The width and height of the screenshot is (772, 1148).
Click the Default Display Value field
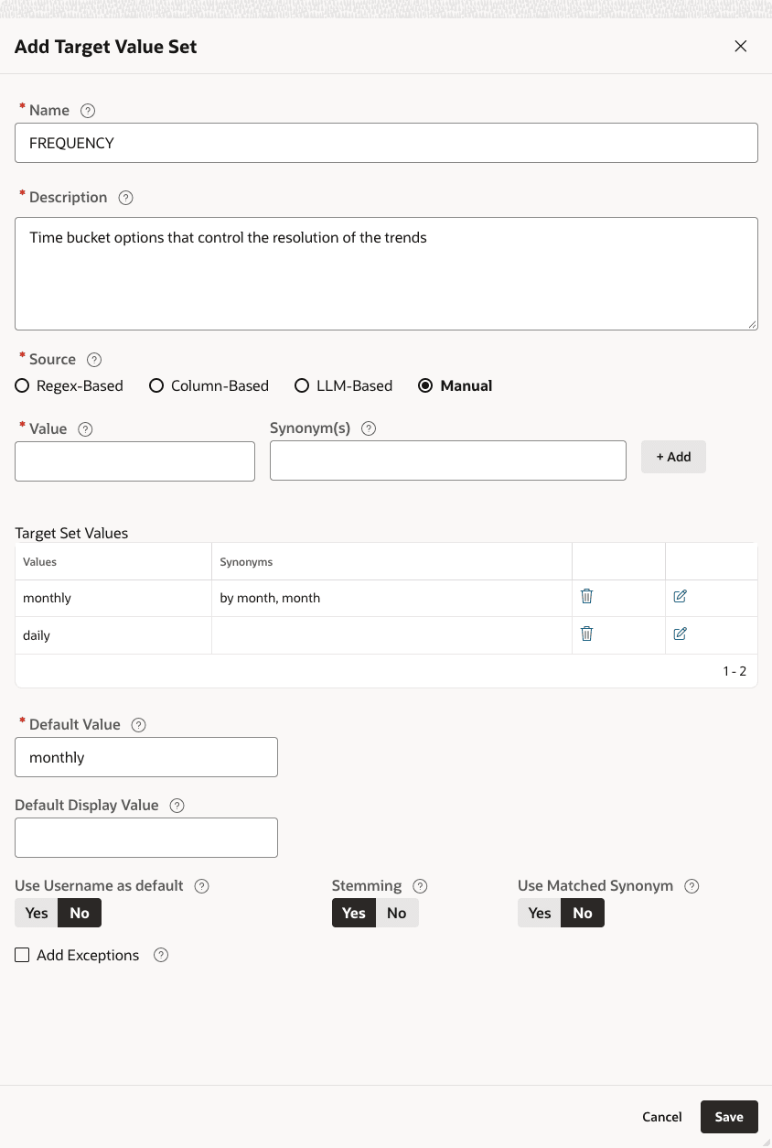pyautogui.click(x=146, y=838)
